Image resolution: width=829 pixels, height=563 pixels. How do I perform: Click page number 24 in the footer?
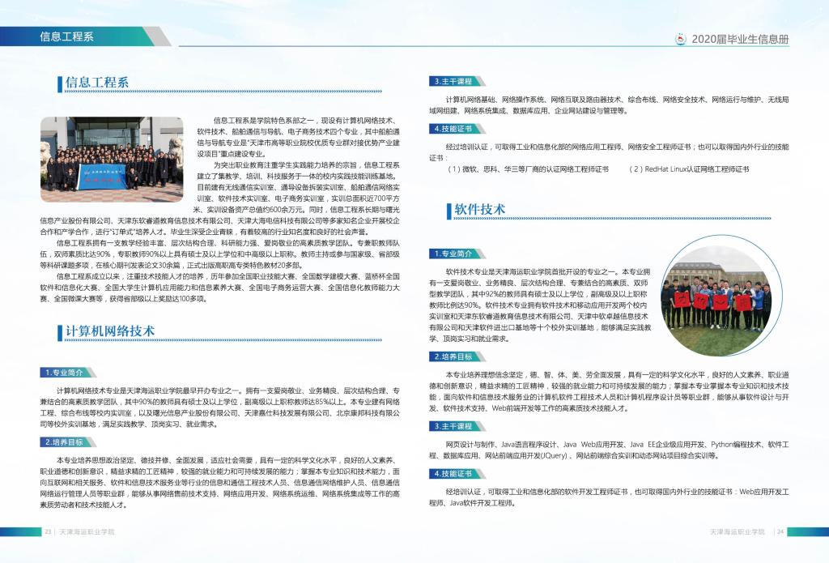tap(780, 531)
